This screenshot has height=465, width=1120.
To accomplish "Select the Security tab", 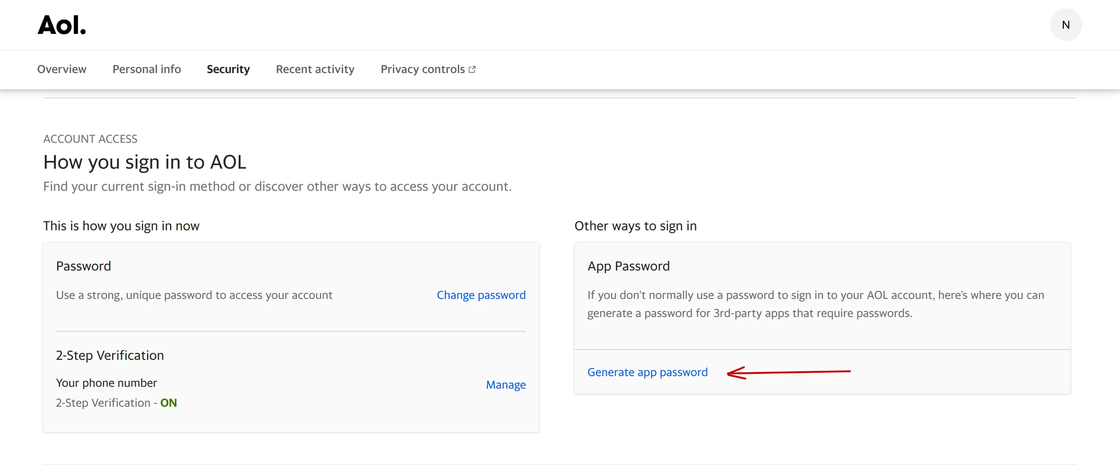I will (x=228, y=69).
